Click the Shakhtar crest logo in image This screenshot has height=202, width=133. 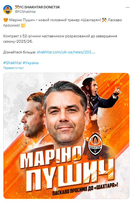[95, 144]
